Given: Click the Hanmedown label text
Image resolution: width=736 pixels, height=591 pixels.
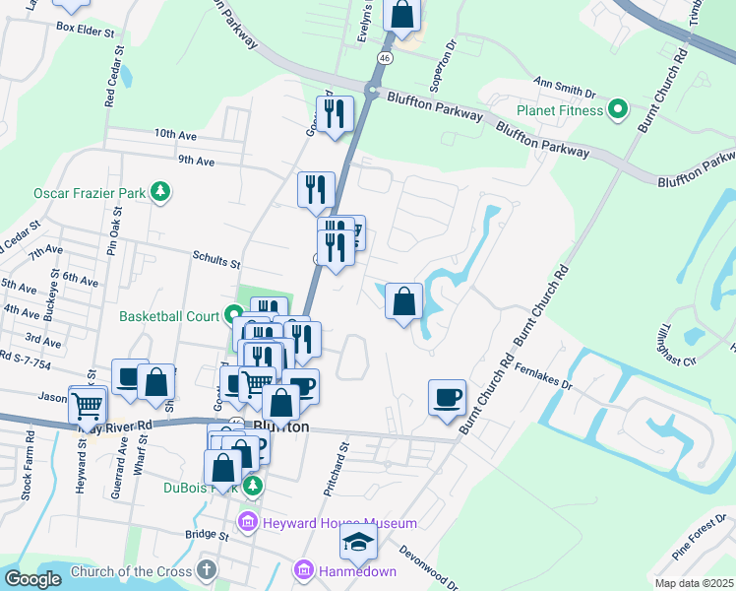Looking at the screenshot, I should coord(358,571).
